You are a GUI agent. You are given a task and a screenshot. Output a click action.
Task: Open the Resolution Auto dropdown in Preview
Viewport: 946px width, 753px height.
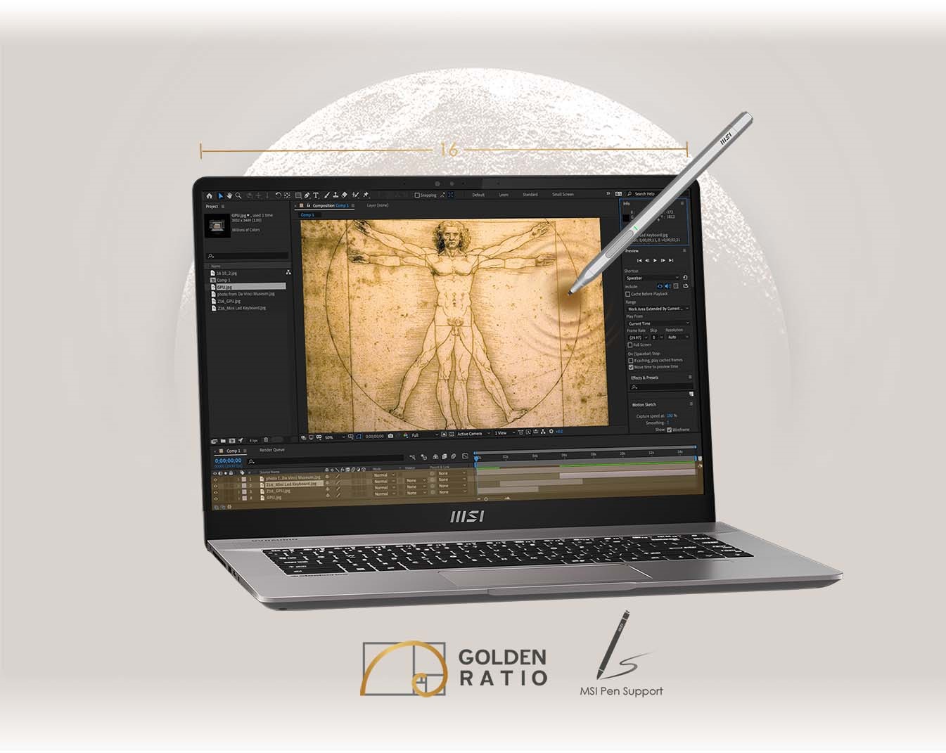(x=677, y=337)
